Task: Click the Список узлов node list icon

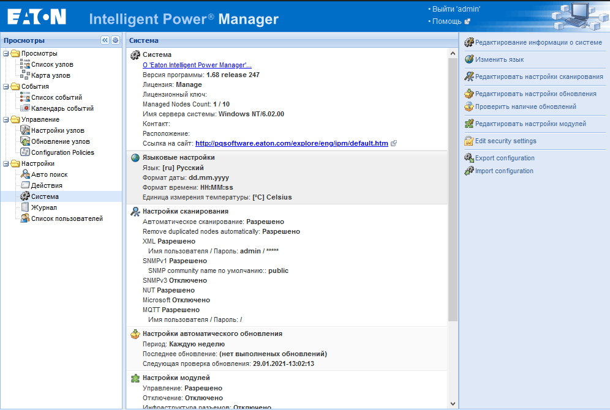Action: 25,64
